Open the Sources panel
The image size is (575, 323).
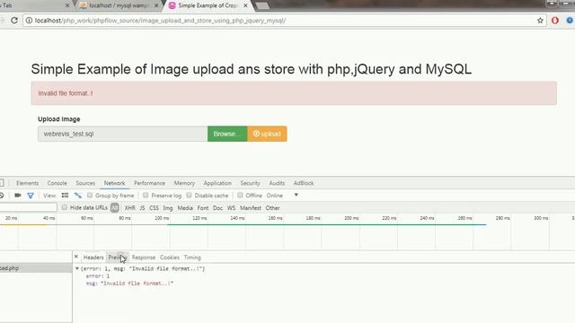tap(85, 183)
